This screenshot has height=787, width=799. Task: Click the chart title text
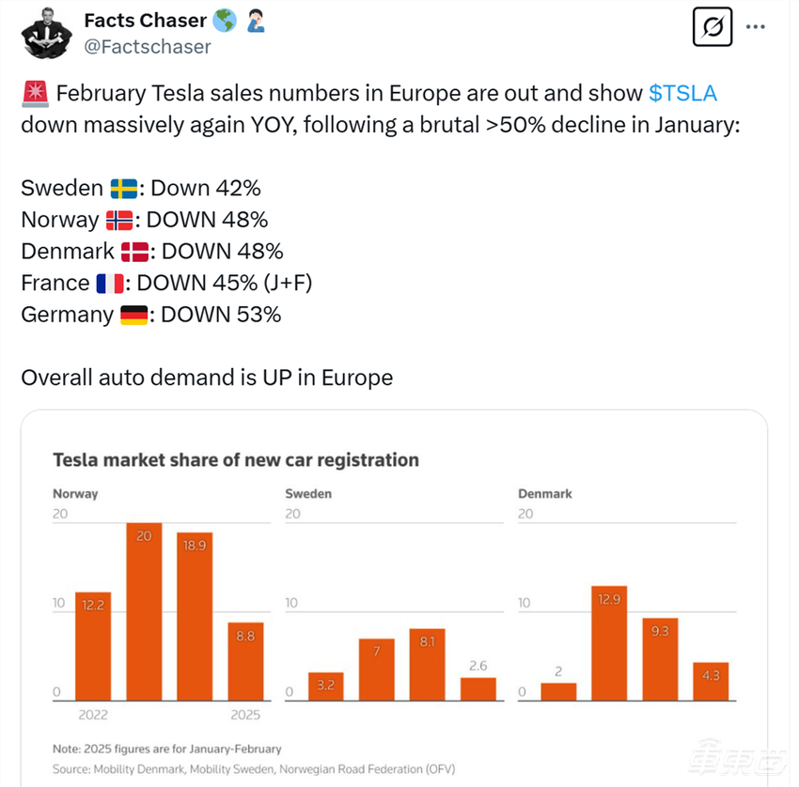tap(236, 460)
